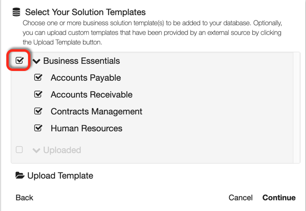This screenshot has height=211, width=306.
Task: Click the folder icon beside Upload Template
Action: pos(20,176)
